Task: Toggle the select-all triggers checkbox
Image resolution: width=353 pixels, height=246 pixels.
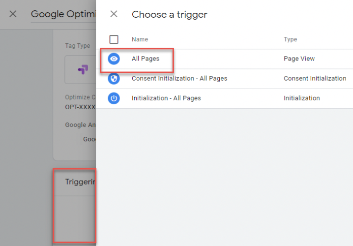Action: point(114,39)
